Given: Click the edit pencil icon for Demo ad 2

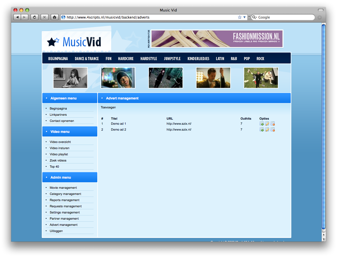Looking at the screenshot, I should pyautogui.click(x=267, y=129).
